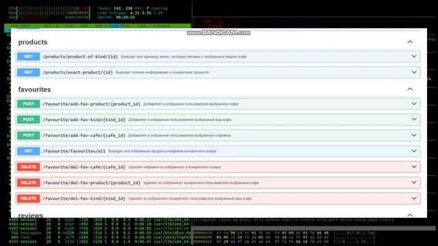Click path text /products/exact-product/{id}
This screenshot has height=246, width=438.
pyautogui.click(x=77, y=72)
